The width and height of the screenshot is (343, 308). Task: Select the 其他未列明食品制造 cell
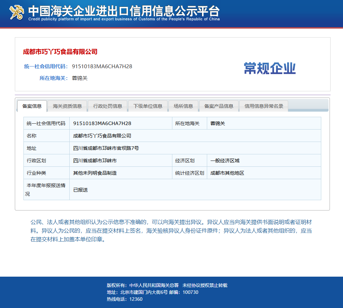(x=121, y=173)
